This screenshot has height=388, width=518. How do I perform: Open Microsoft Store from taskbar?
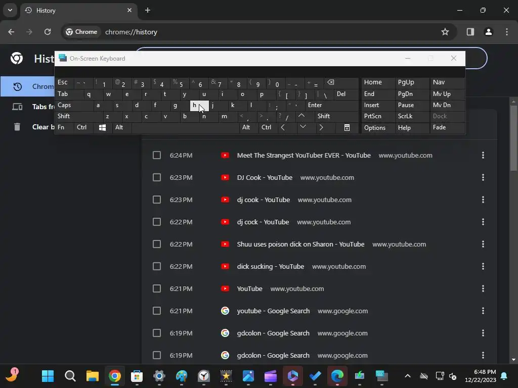click(x=137, y=376)
